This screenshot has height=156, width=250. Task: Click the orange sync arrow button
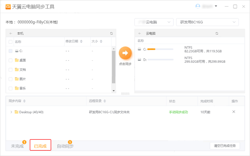[x=125, y=53]
